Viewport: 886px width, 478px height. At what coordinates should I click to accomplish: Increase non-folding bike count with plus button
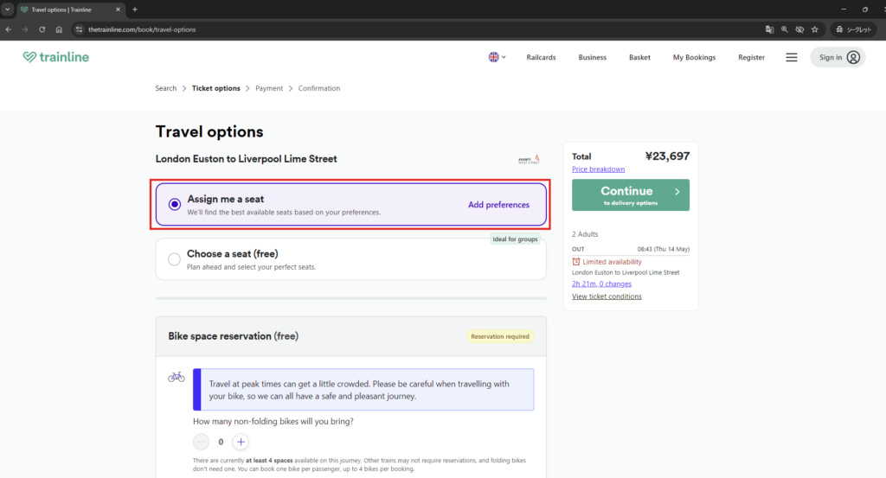click(241, 442)
